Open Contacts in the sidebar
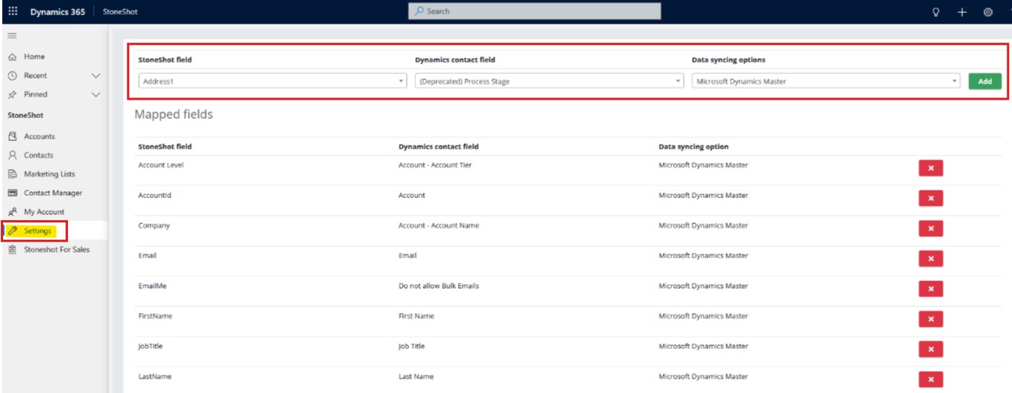1012x393 pixels. coord(39,155)
